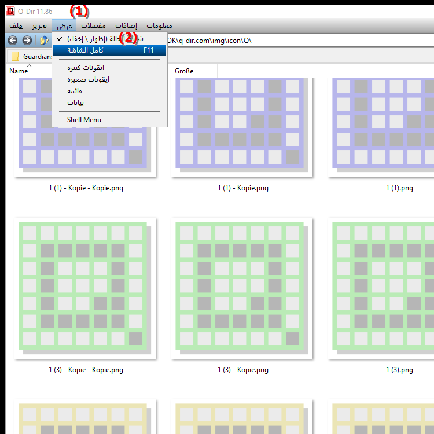Viewport: 434px width, 434px height.
Task: Sort by the Name column header
Action: [x=19, y=71]
